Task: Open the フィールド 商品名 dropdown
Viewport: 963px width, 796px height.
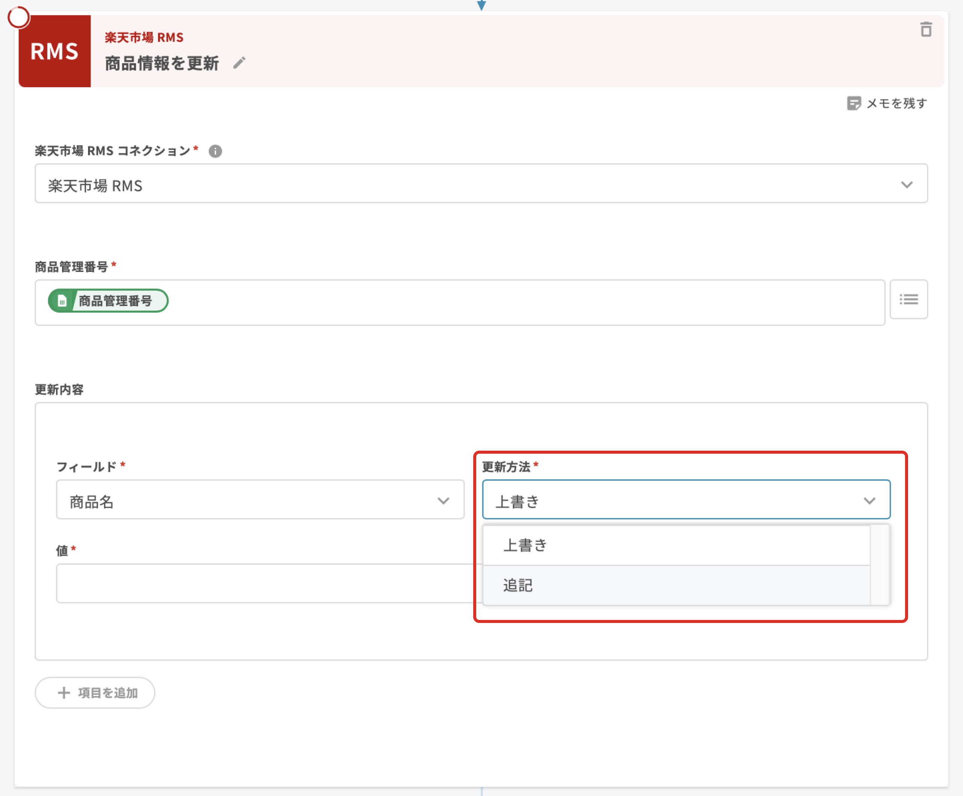Action: pos(260,500)
